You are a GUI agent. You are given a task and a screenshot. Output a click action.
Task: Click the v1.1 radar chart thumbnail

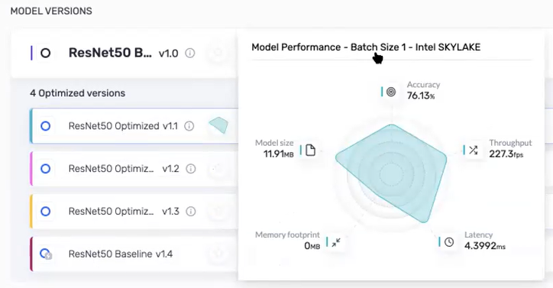(218, 125)
